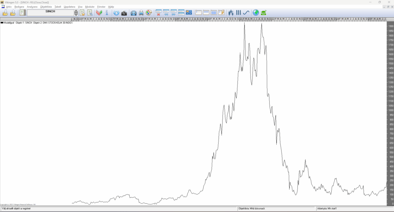The height and width of the screenshot is (212, 394).
Task: Click the blue refresh arrows icon
Action: tap(116, 13)
